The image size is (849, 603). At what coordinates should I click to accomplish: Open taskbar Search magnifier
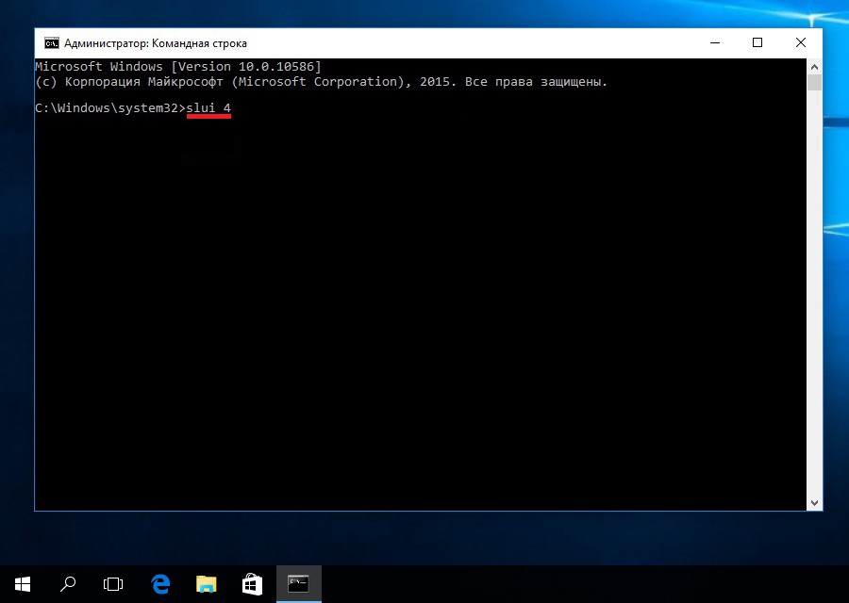pyautogui.click(x=68, y=584)
